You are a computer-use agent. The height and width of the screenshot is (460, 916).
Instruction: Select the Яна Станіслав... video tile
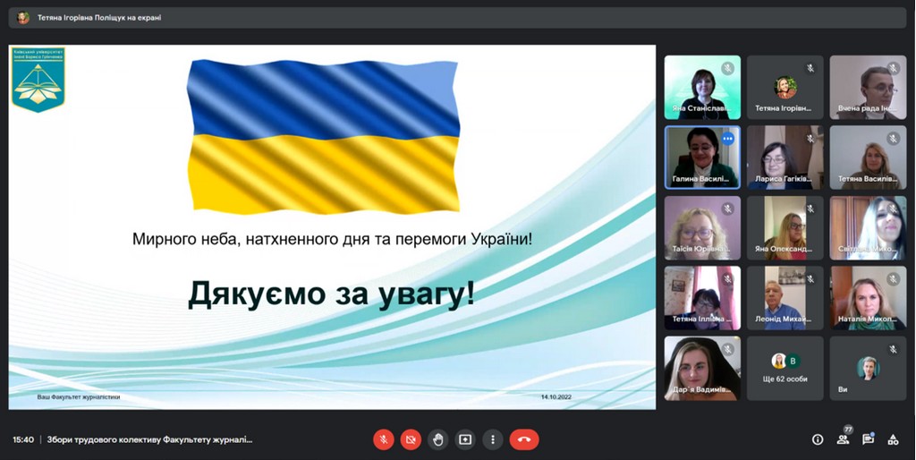[702, 87]
